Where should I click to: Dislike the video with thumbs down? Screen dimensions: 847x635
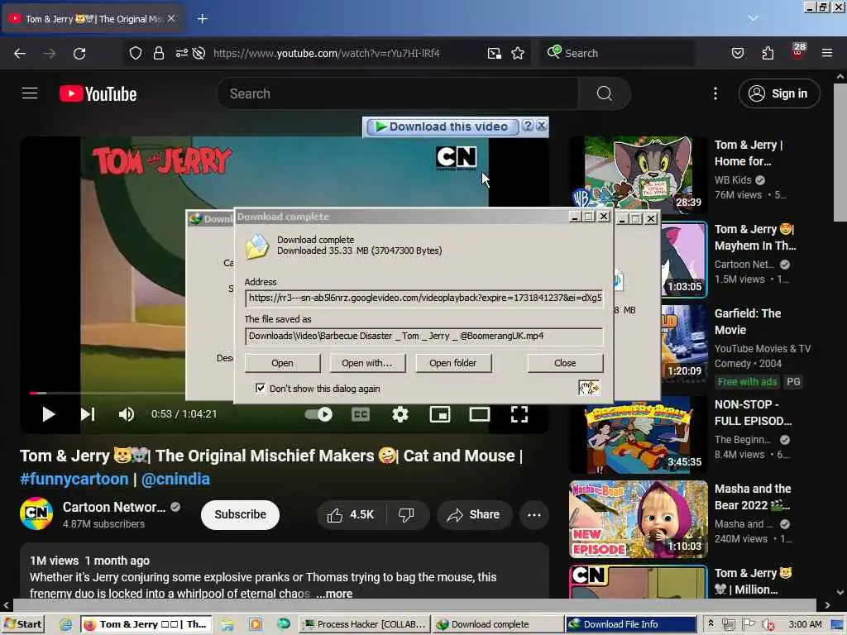tap(407, 514)
